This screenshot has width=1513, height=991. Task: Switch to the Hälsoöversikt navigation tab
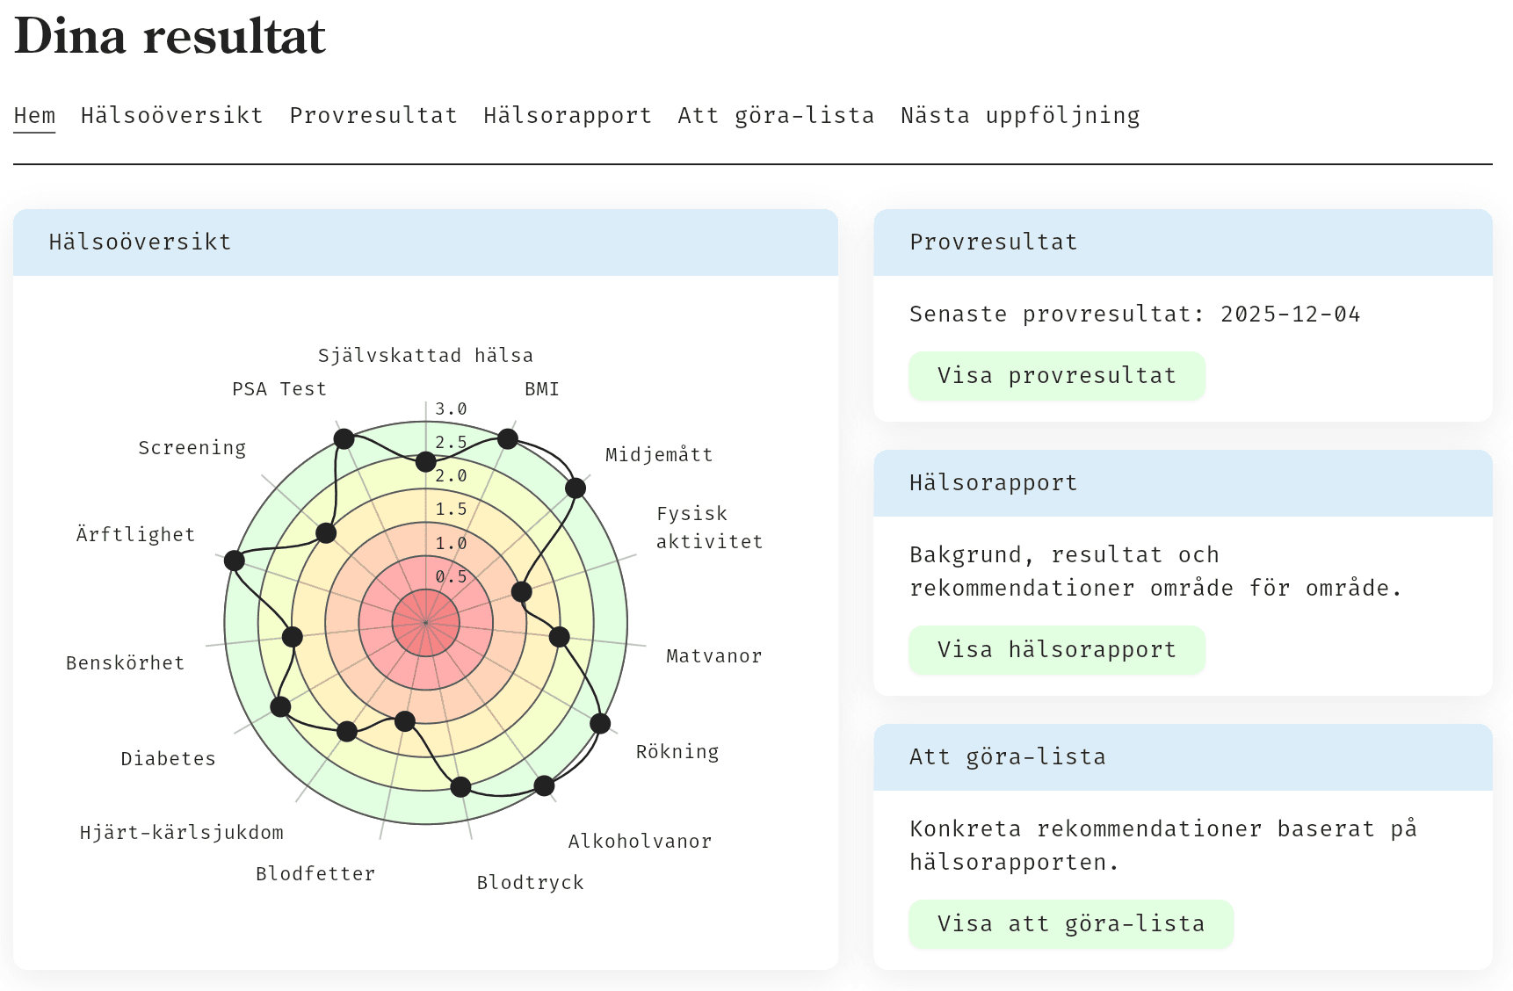(x=171, y=116)
